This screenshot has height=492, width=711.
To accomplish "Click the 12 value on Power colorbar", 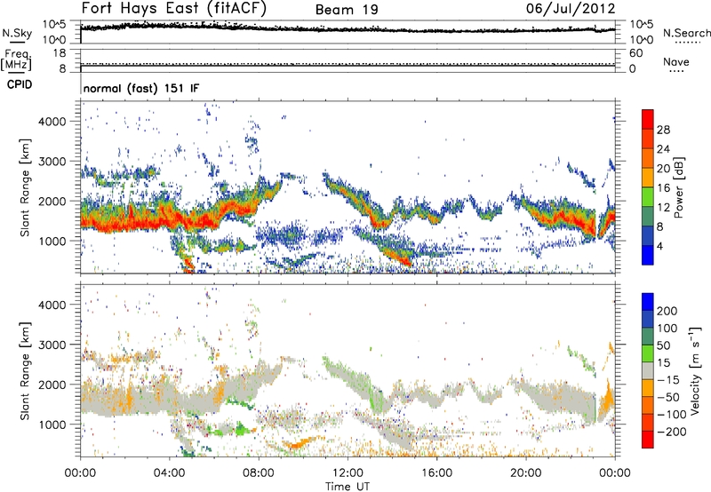I will click(x=663, y=208).
